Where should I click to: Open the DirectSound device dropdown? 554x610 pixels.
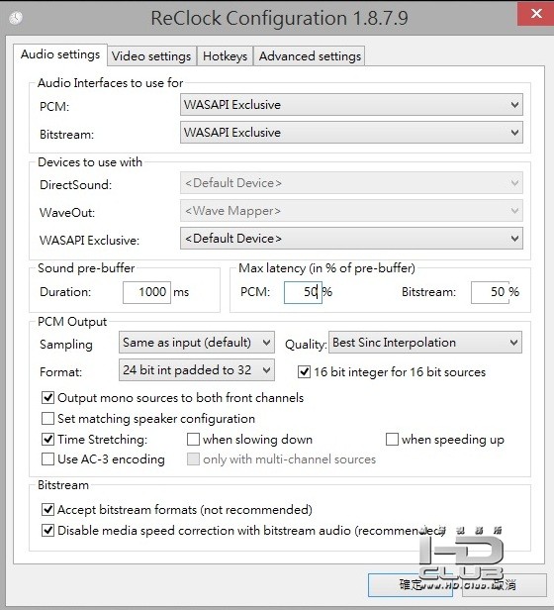pos(351,183)
